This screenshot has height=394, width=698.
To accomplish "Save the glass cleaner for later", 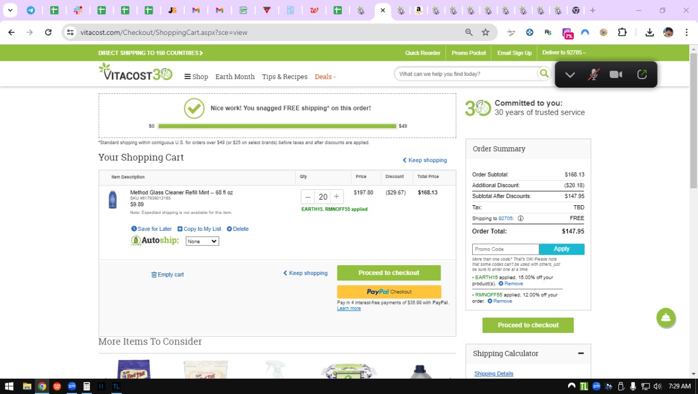I will (x=152, y=229).
